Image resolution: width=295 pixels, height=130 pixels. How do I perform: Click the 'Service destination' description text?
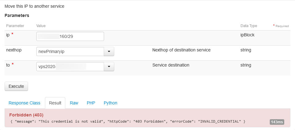171,65
